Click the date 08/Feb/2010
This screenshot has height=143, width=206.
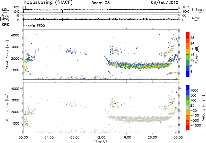pyautogui.click(x=165, y=3)
